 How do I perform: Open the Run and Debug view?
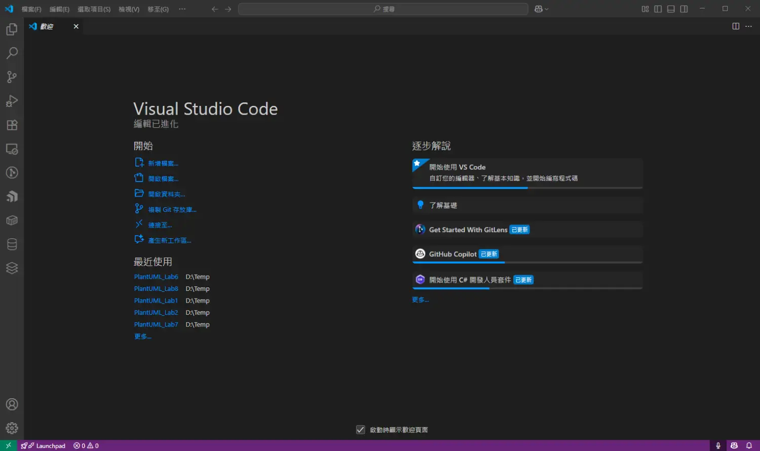12,101
